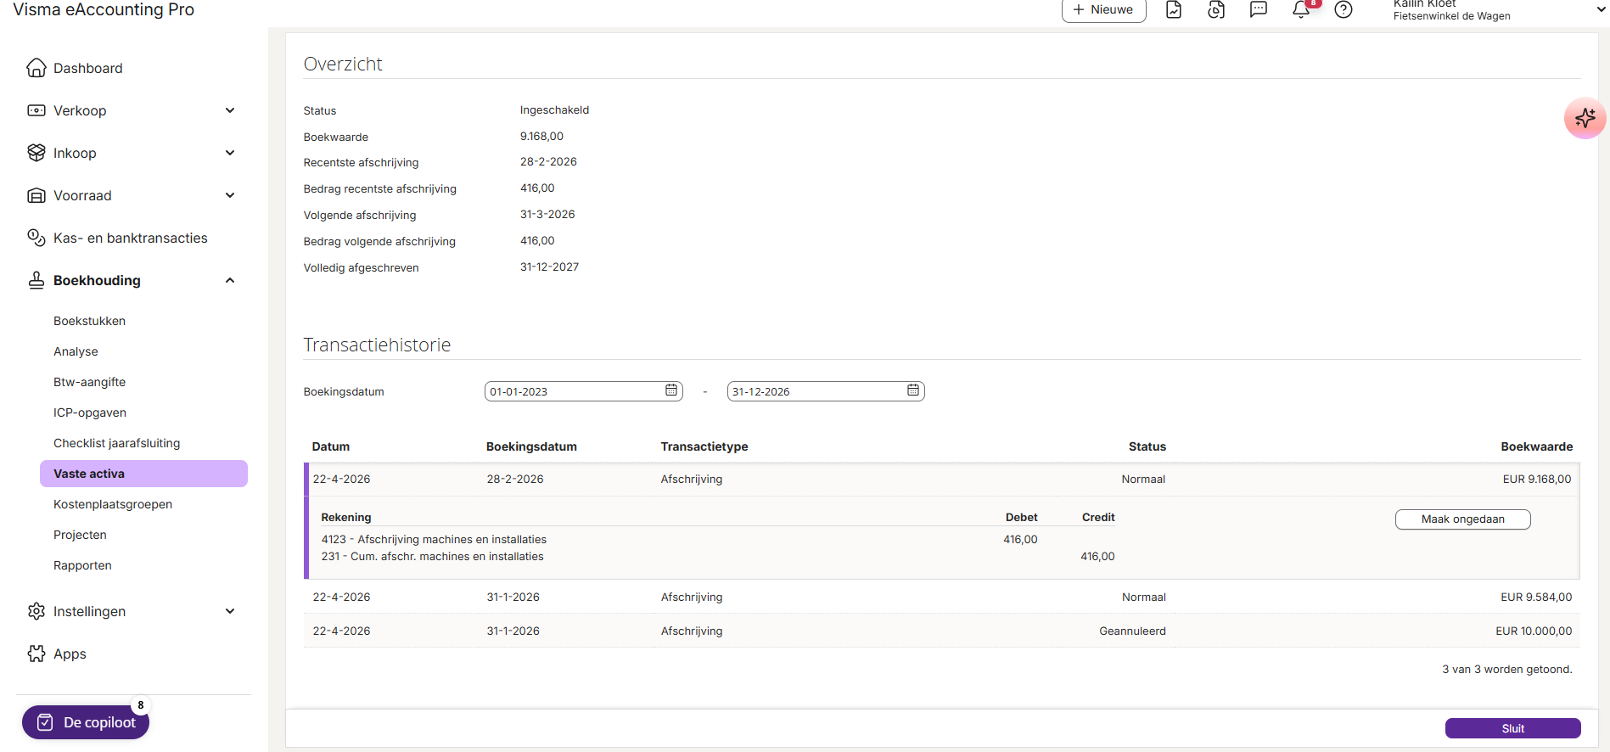The width and height of the screenshot is (1610, 752).
Task: Expand the Inkoop menu chevron
Action: point(230,153)
